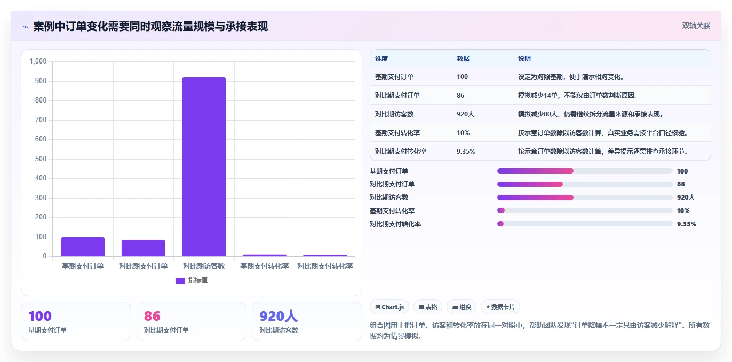Click the progress bar showing 920人
Screen dimensions: 732x362
tap(585, 198)
